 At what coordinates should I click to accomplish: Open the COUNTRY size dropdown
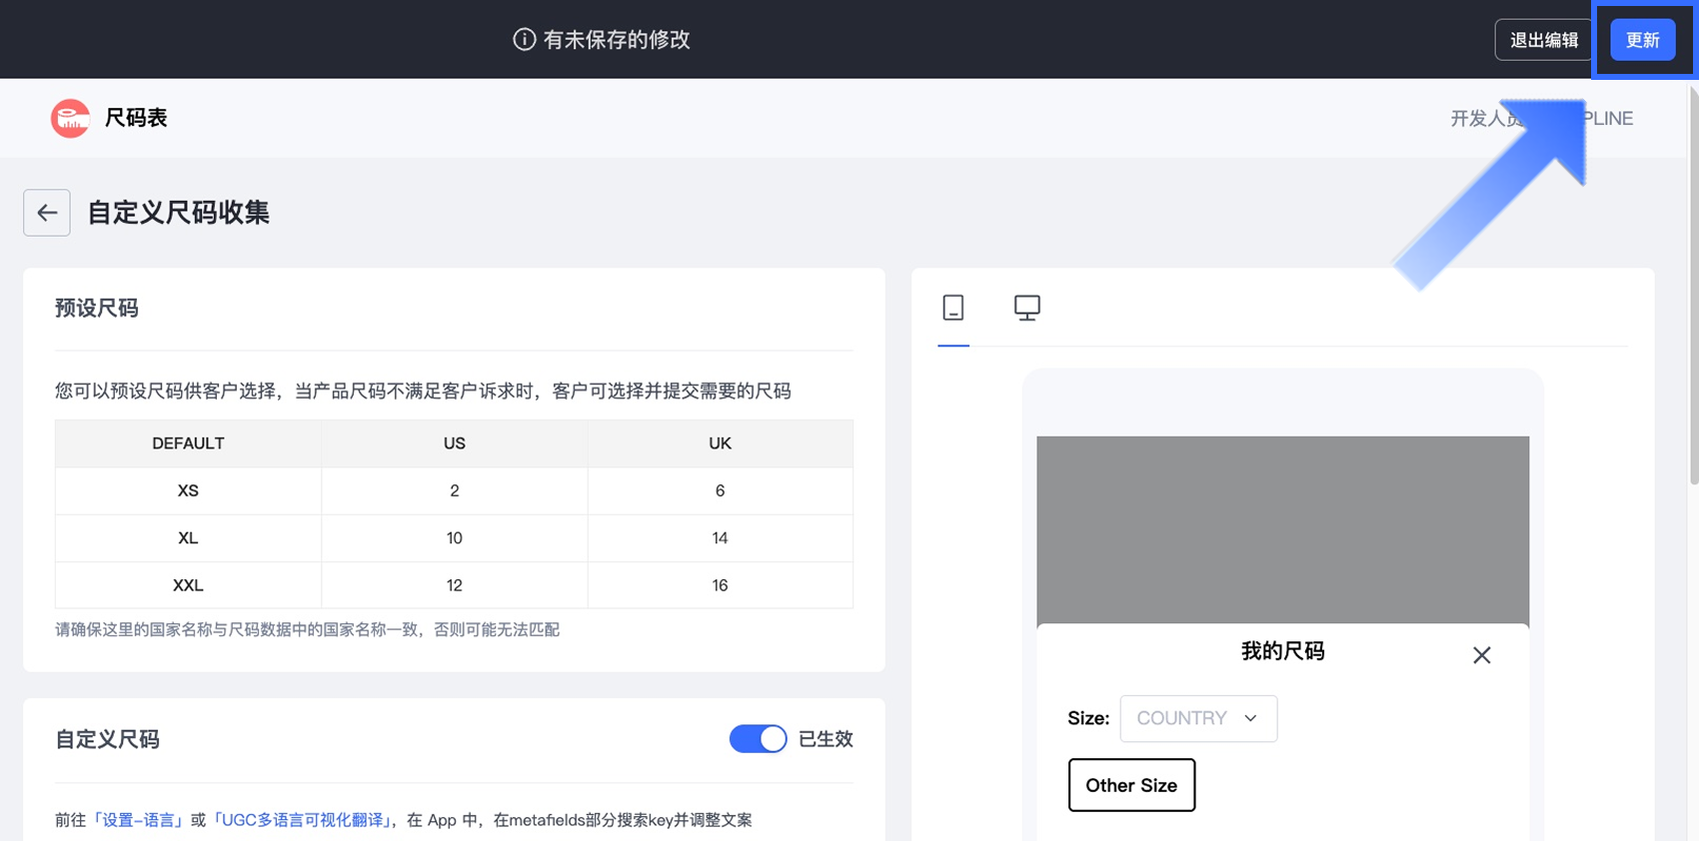[x=1197, y=718]
